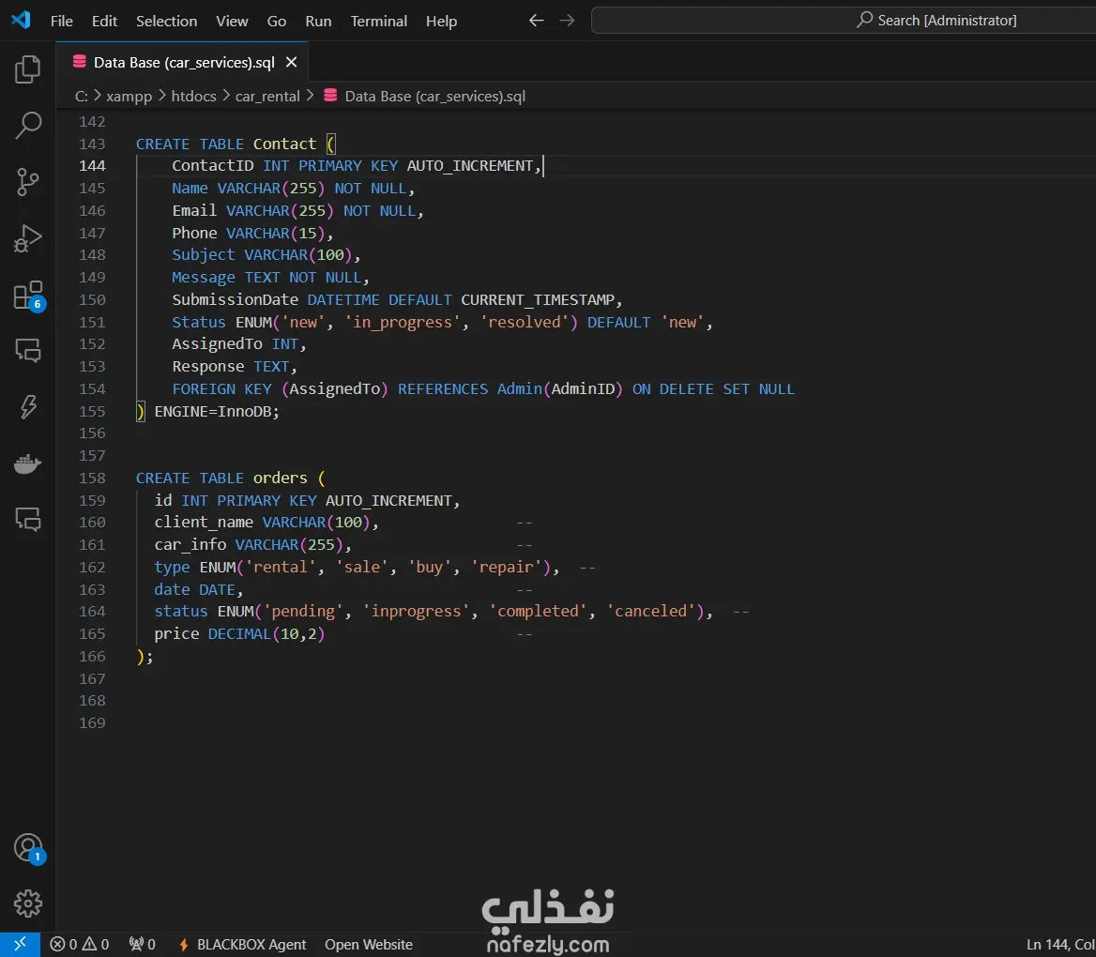Open remote window indicator in status bar
1096x957 pixels.
(20, 945)
